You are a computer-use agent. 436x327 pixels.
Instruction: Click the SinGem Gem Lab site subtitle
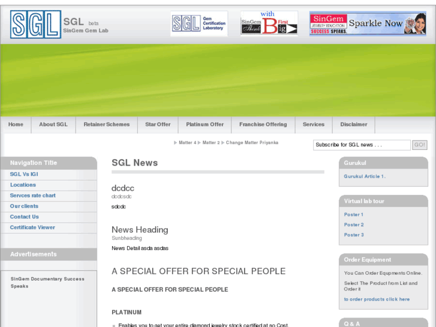pos(86,31)
